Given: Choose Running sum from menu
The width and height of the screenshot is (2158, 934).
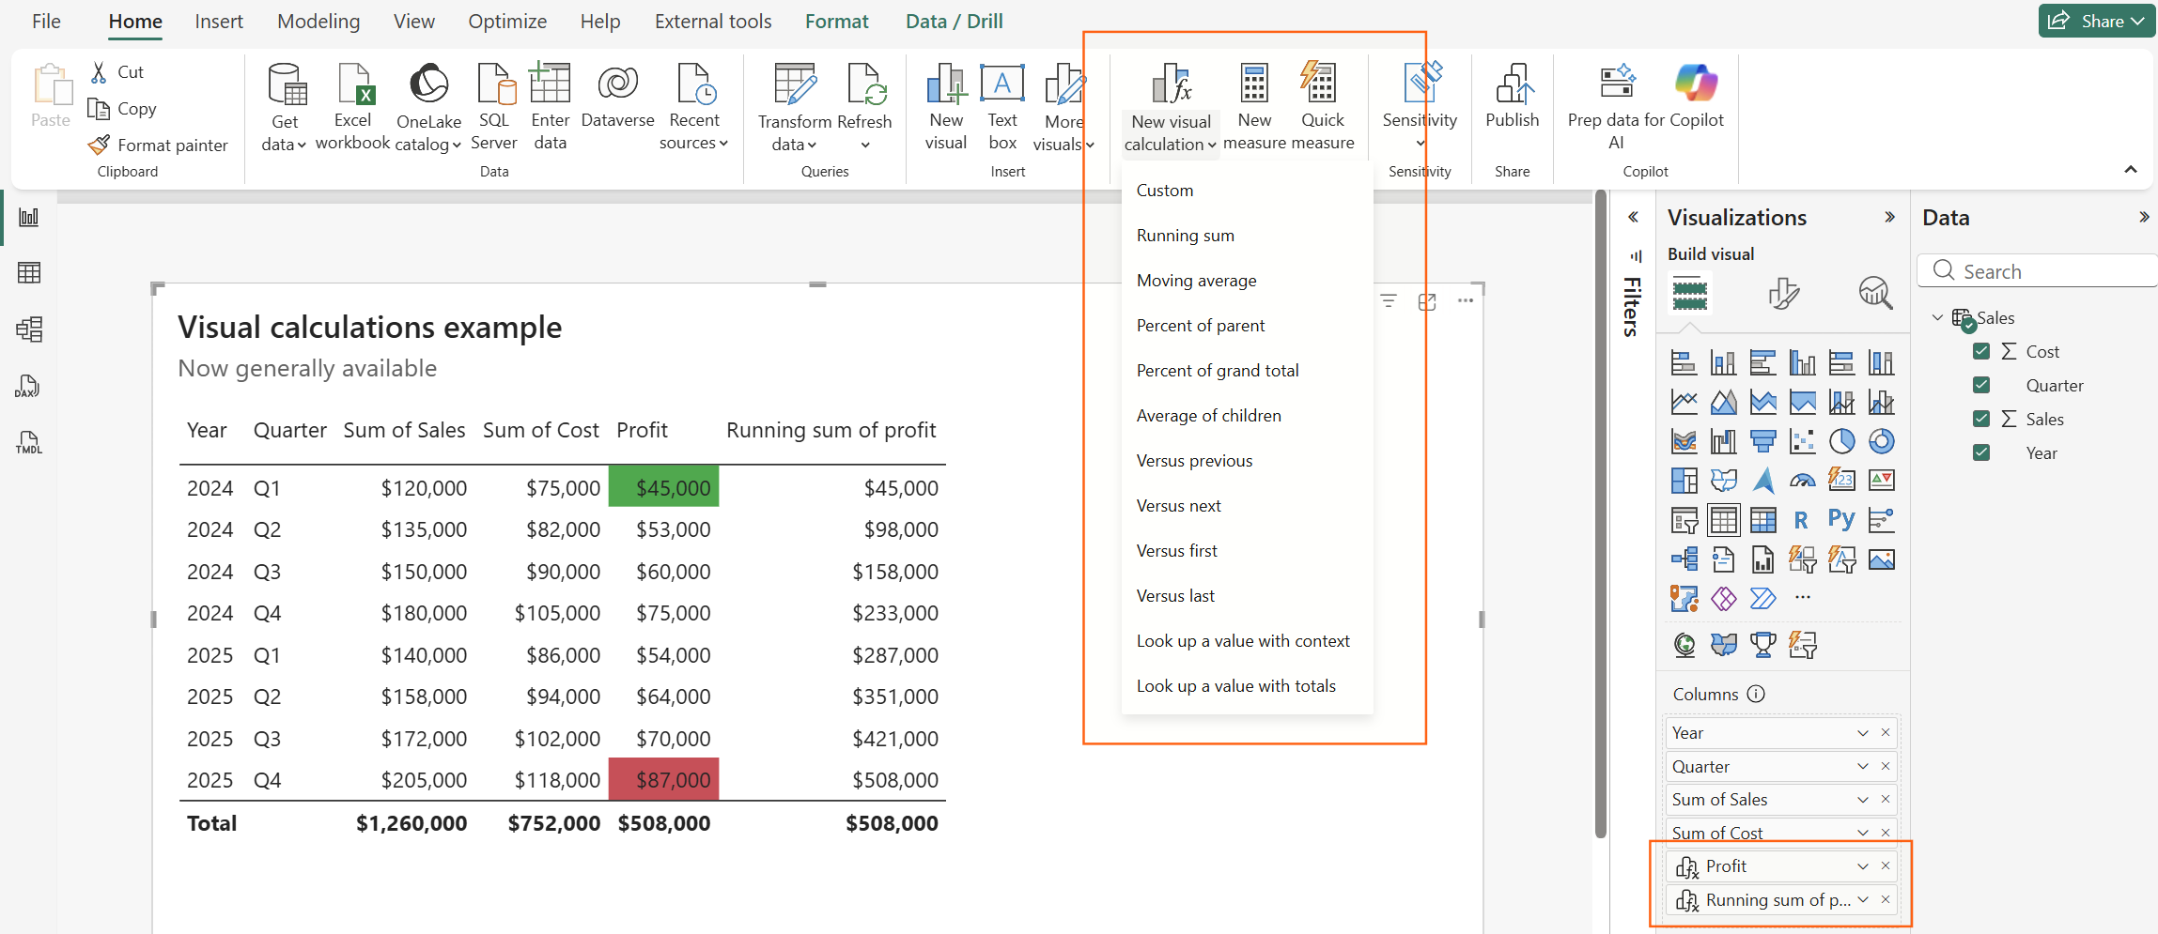Looking at the screenshot, I should click(x=1247, y=236).
